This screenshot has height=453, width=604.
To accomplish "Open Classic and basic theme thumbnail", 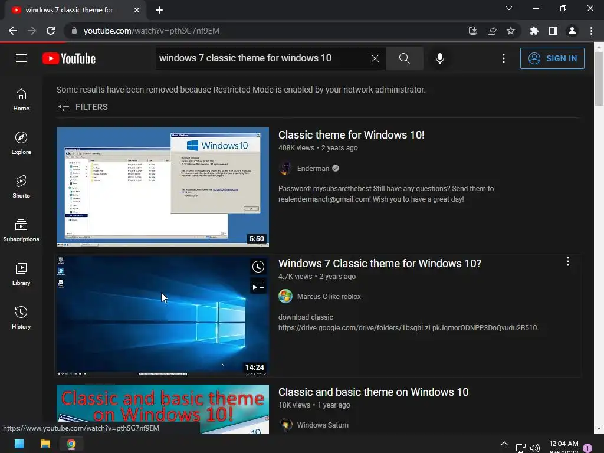I will tap(163, 409).
